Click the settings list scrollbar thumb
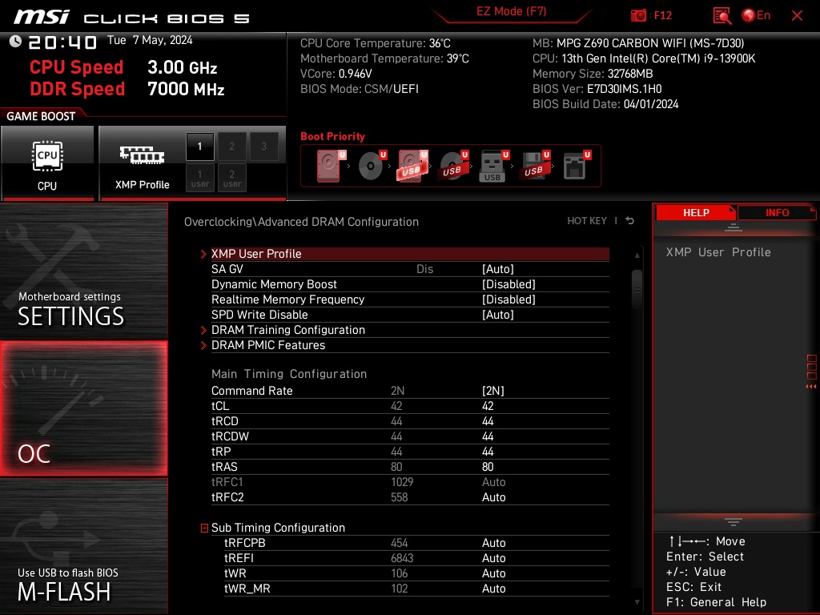Viewport: 820px width, 615px height. click(637, 289)
